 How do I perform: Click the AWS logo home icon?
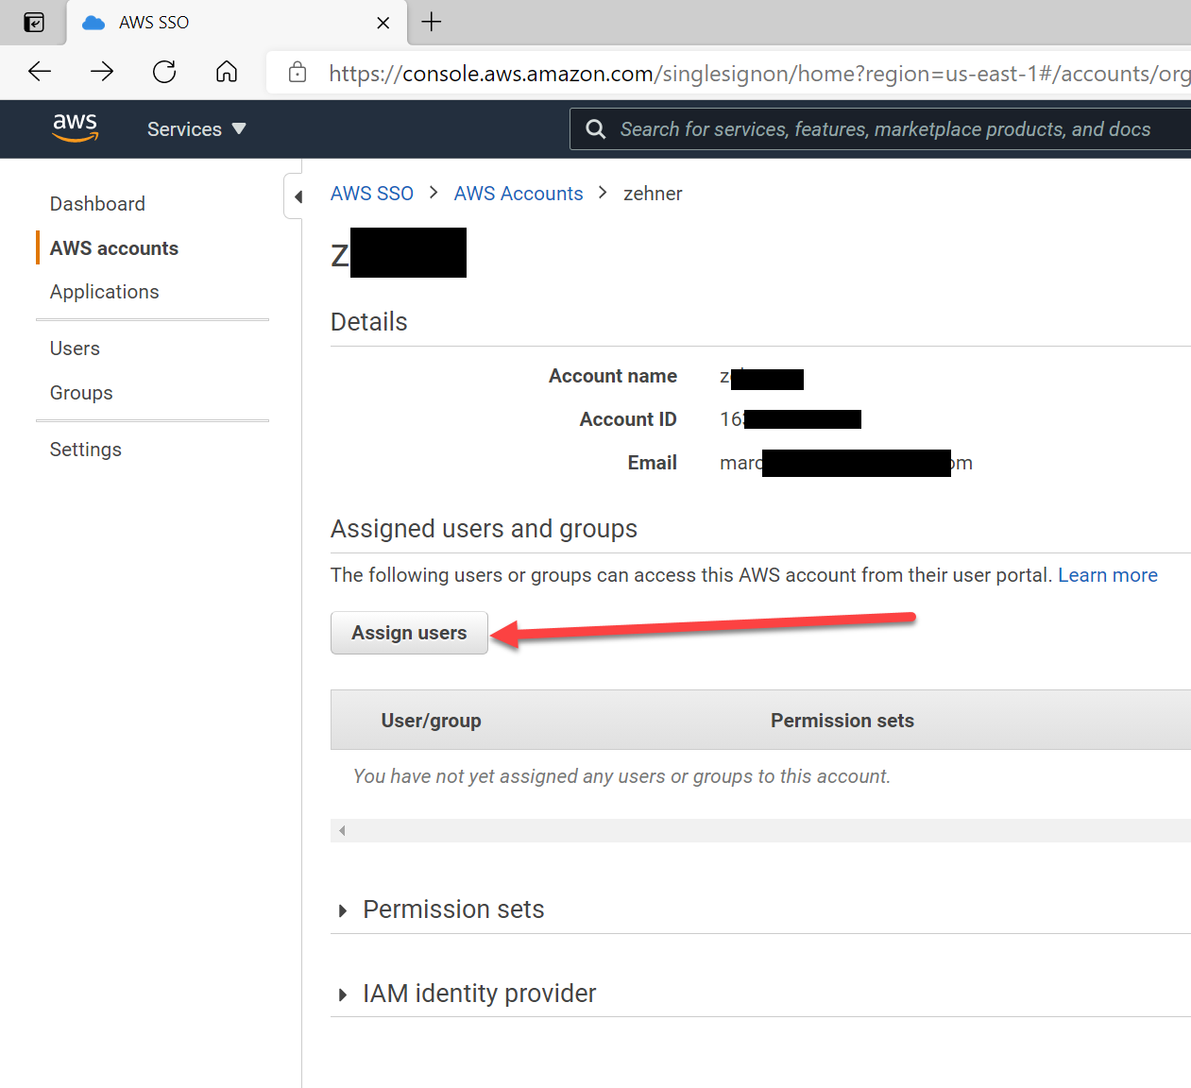(x=75, y=127)
